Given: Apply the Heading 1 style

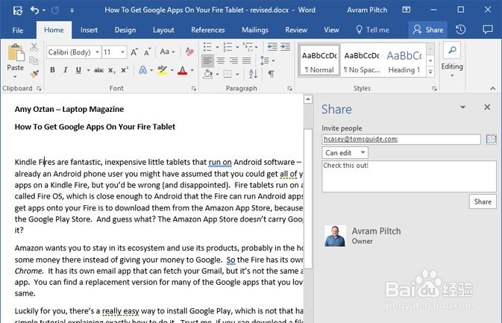Looking at the screenshot, I should coord(404,61).
